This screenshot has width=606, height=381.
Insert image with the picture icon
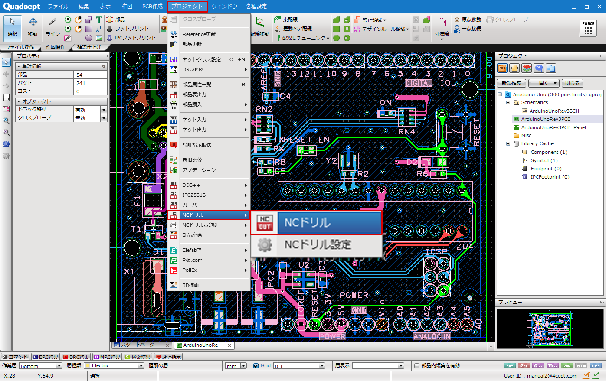[99, 38]
